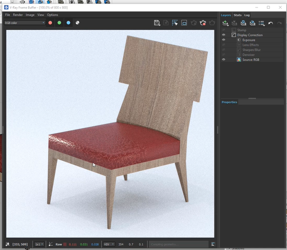Open the Log tab
The width and height of the screenshot is (287, 250).
[247, 15]
